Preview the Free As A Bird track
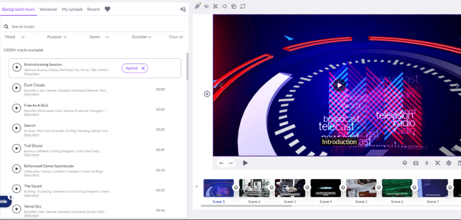 click(16, 108)
